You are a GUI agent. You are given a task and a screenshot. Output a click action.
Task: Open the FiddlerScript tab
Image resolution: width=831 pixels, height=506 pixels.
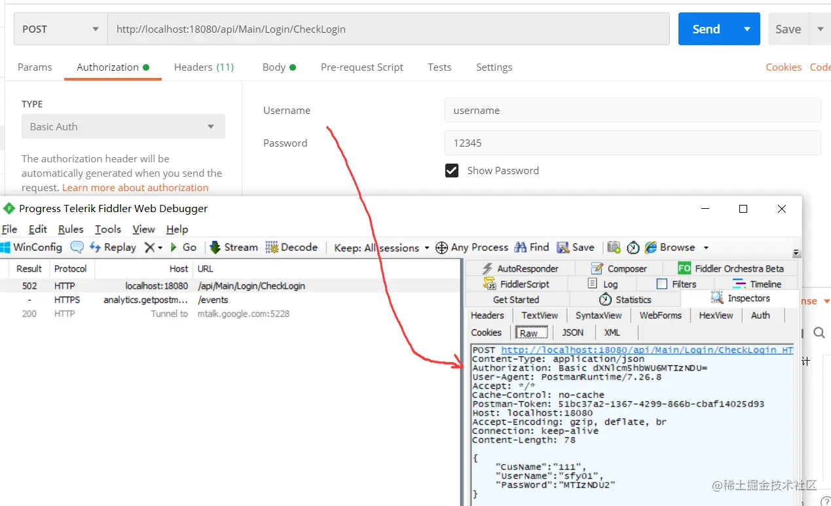517,284
